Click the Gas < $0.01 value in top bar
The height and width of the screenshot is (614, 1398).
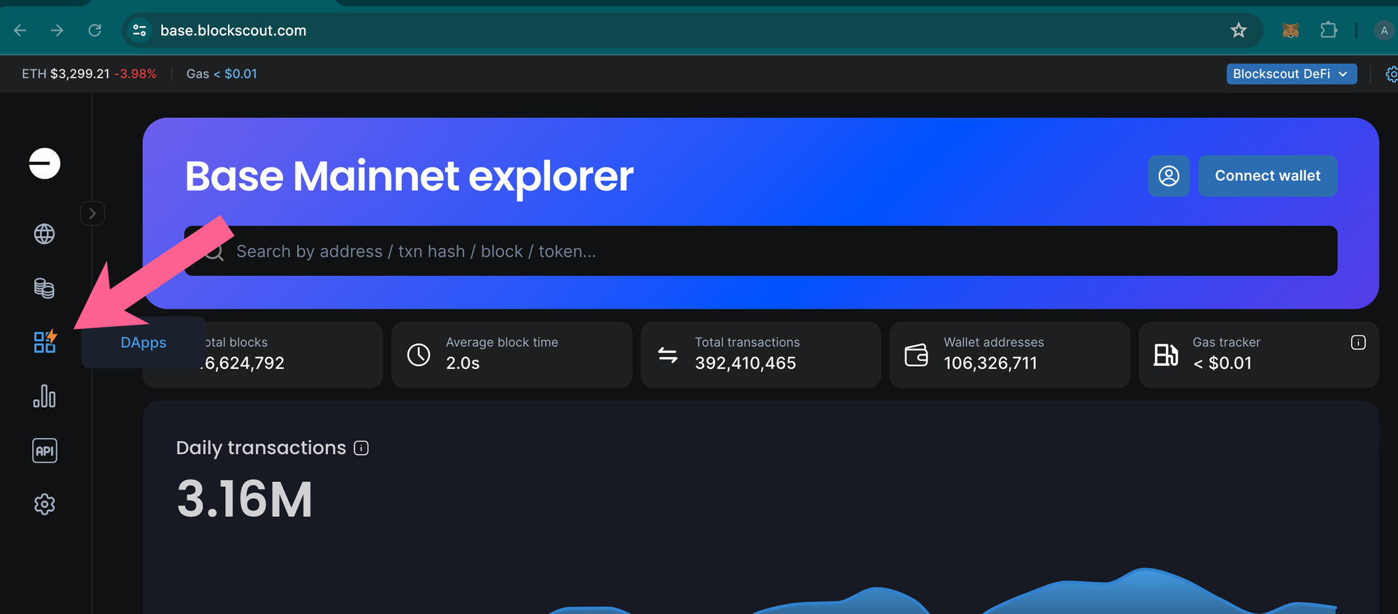pos(235,73)
